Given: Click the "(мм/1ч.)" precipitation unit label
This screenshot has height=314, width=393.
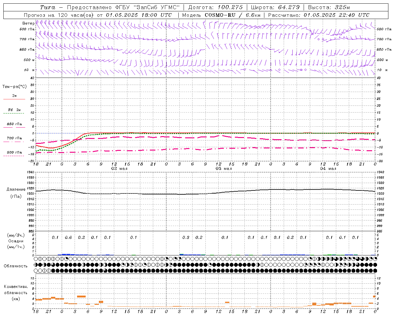Looking at the screenshot, I should (16, 247).
